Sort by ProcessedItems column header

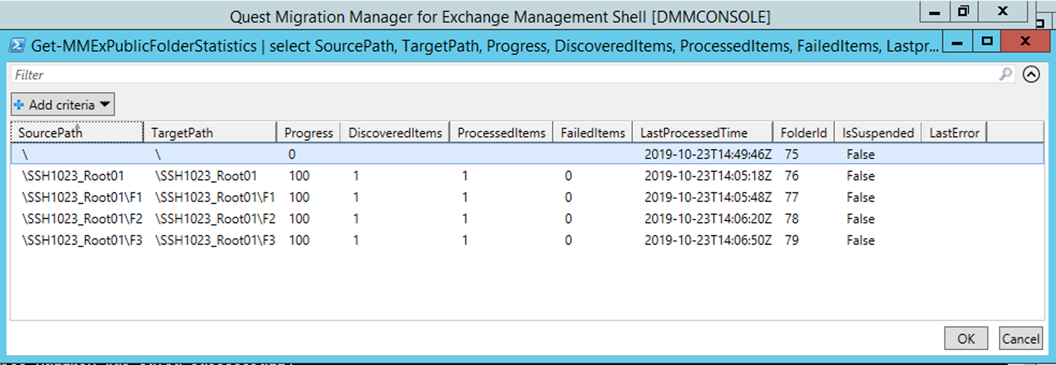pyautogui.click(x=501, y=132)
